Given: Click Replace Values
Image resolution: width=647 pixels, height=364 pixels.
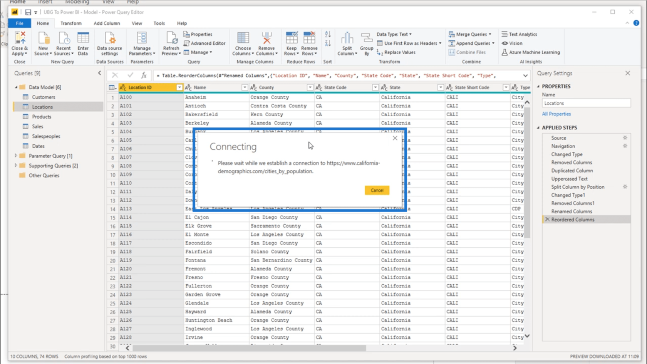Looking at the screenshot, I should [x=396, y=52].
